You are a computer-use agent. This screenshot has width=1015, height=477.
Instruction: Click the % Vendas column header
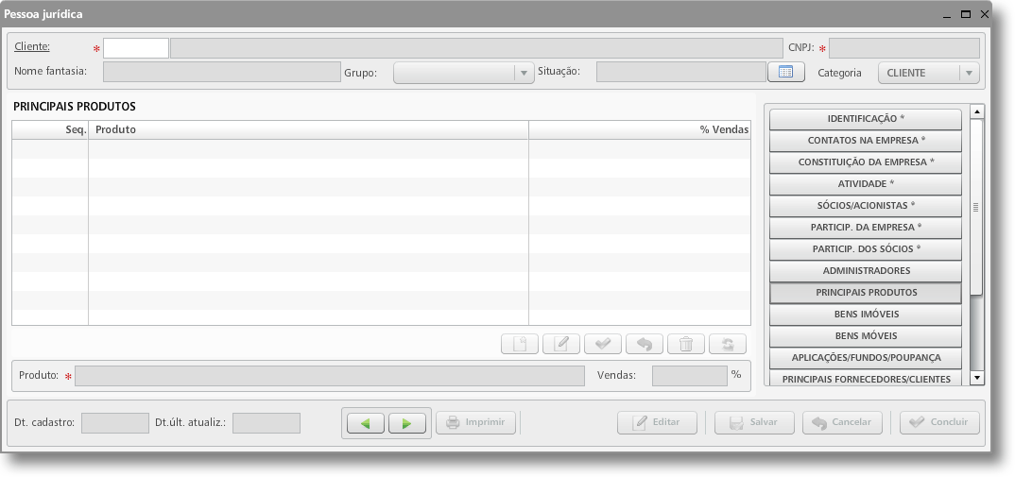[x=640, y=129]
